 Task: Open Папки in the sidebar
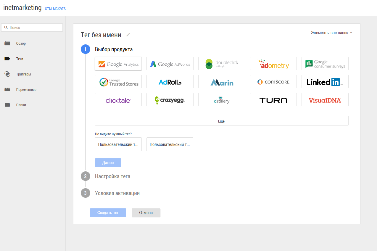click(21, 105)
